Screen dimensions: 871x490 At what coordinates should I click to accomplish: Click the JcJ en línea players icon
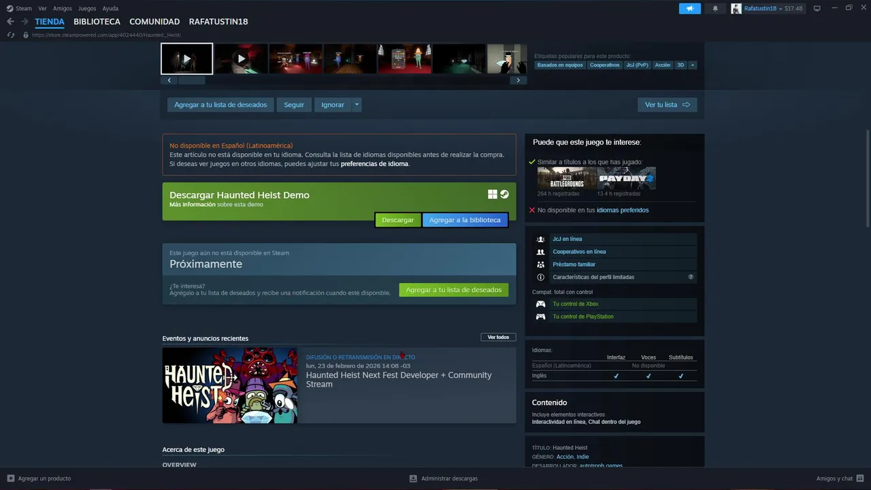pyautogui.click(x=540, y=240)
